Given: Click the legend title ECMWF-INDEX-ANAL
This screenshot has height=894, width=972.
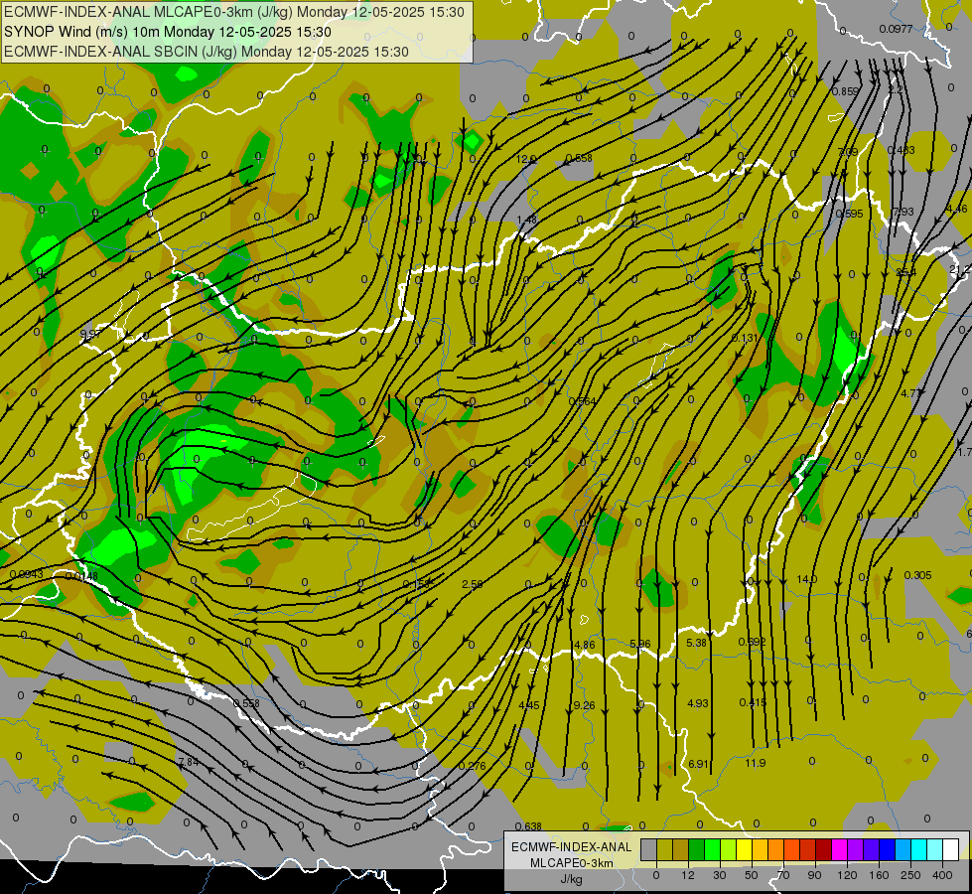Looking at the screenshot, I should pyautogui.click(x=571, y=847).
